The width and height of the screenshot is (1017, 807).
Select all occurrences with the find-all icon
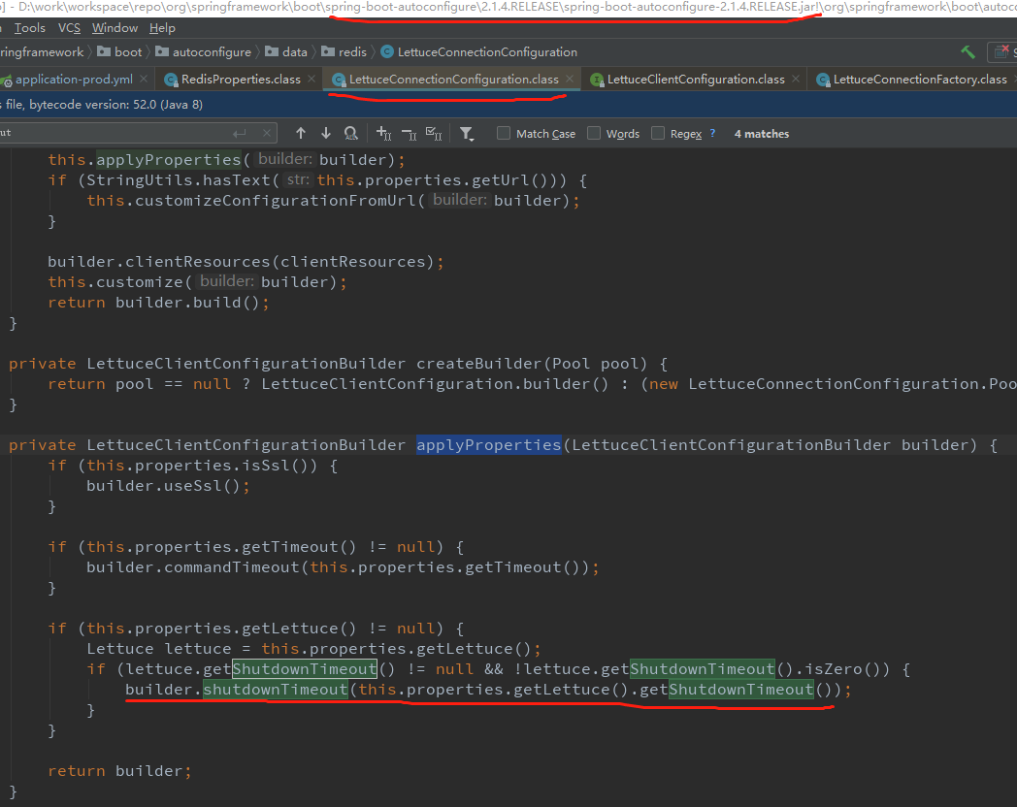(348, 133)
